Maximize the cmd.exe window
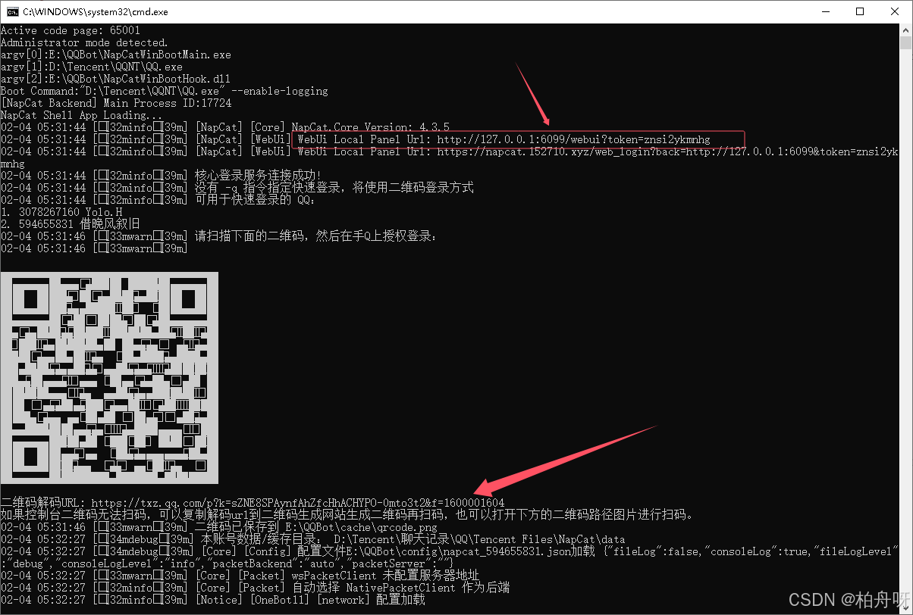The width and height of the screenshot is (913, 615). tap(859, 11)
